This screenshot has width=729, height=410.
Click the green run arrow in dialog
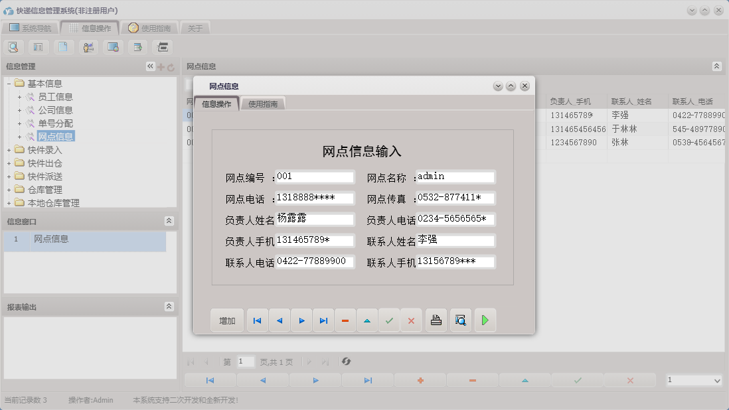pyautogui.click(x=485, y=320)
